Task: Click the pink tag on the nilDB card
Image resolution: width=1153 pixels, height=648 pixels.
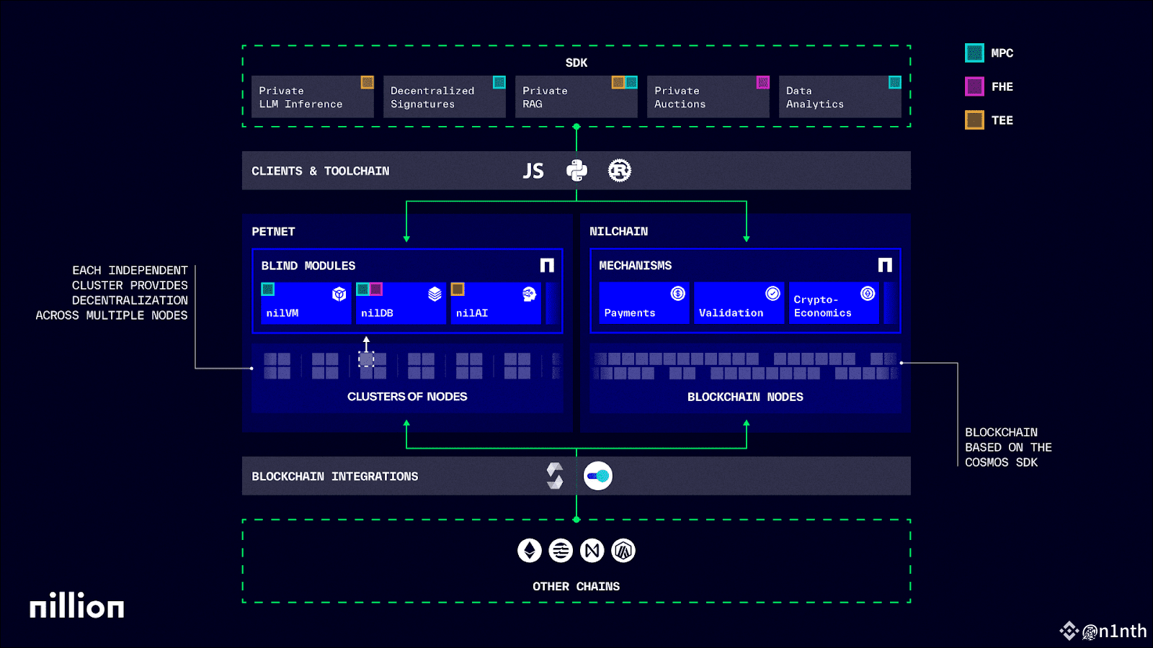Action: click(375, 289)
